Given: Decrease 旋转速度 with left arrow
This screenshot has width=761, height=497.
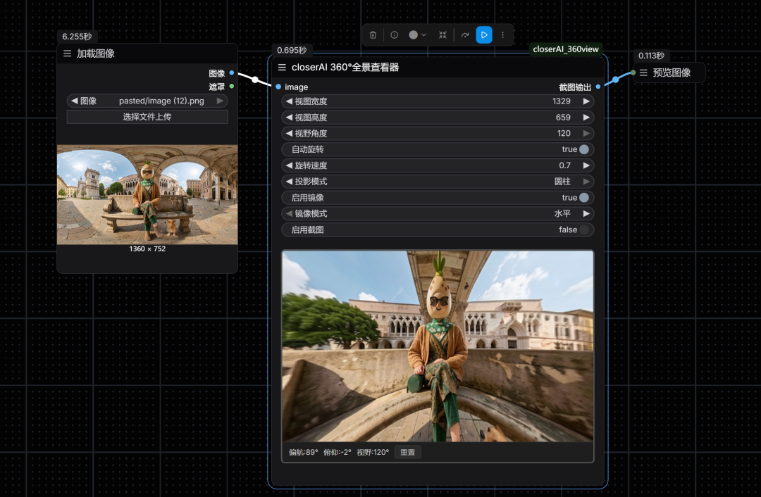Looking at the screenshot, I should tap(290, 165).
